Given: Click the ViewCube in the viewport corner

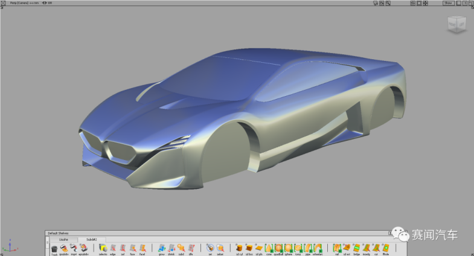Looking at the screenshot, I should click(x=456, y=24).
